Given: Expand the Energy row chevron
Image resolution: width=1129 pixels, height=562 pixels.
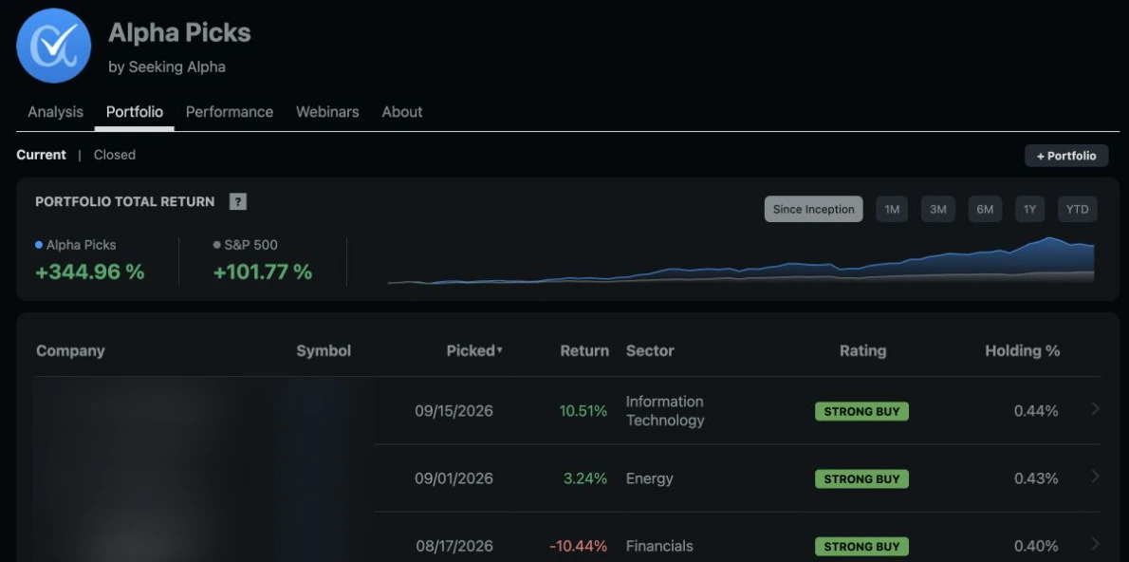Looking at the screenshot, I should pos(1096,477).
